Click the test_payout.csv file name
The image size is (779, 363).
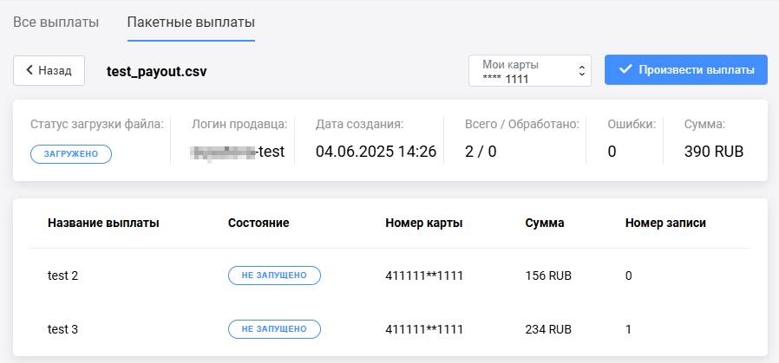tap(156, 70)
